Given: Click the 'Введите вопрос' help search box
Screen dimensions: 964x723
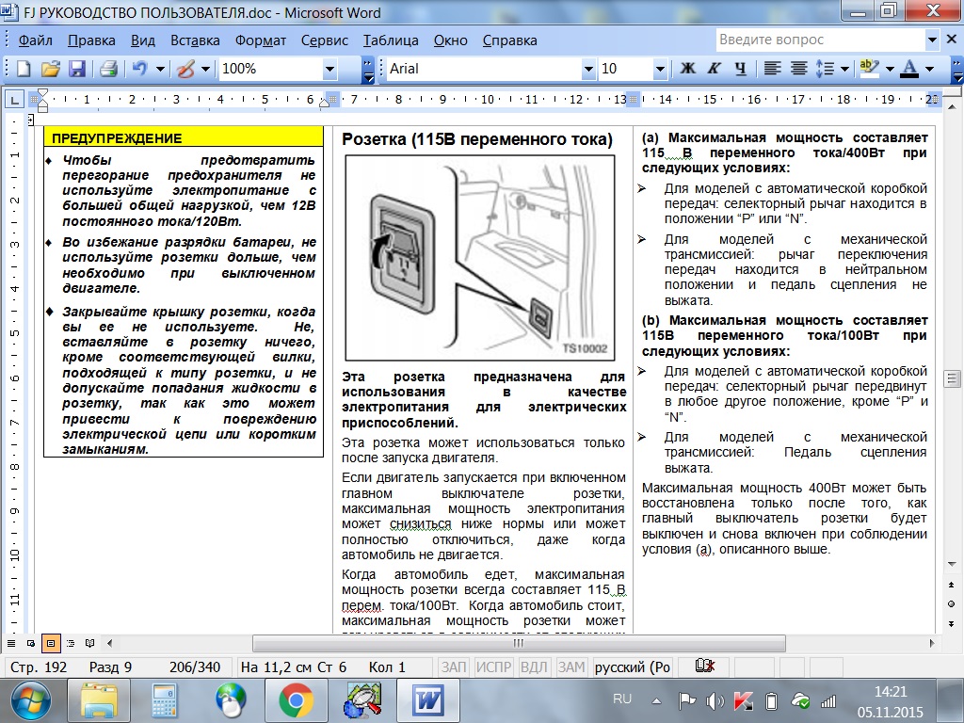Looking at the screenshot, I should (817, 40).
